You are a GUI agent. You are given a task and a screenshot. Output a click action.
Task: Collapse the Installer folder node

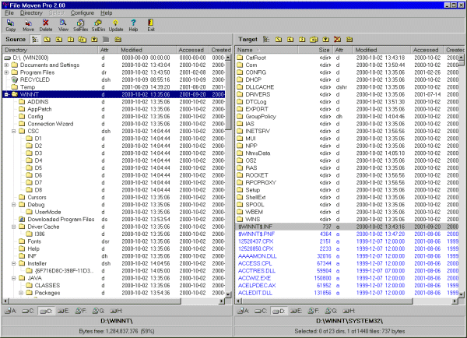(14, 263)
